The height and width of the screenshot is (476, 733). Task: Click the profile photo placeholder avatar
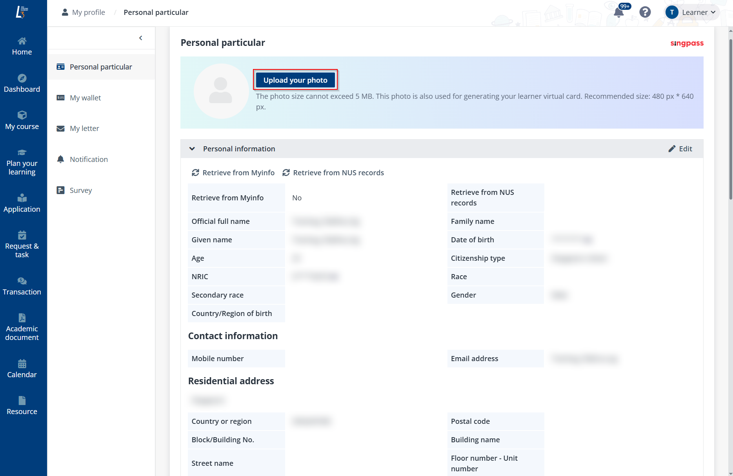pyautogui.click(x=221, y=91)
